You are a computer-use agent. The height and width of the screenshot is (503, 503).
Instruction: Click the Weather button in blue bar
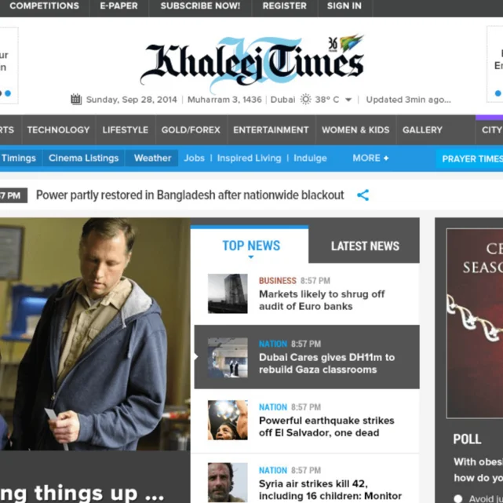pos(152,159)
